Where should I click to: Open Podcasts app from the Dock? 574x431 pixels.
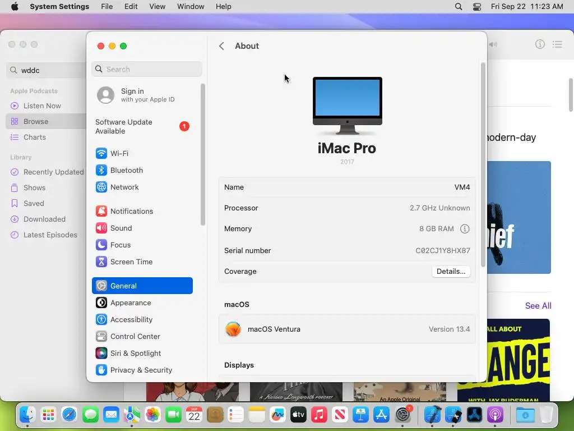495,415
